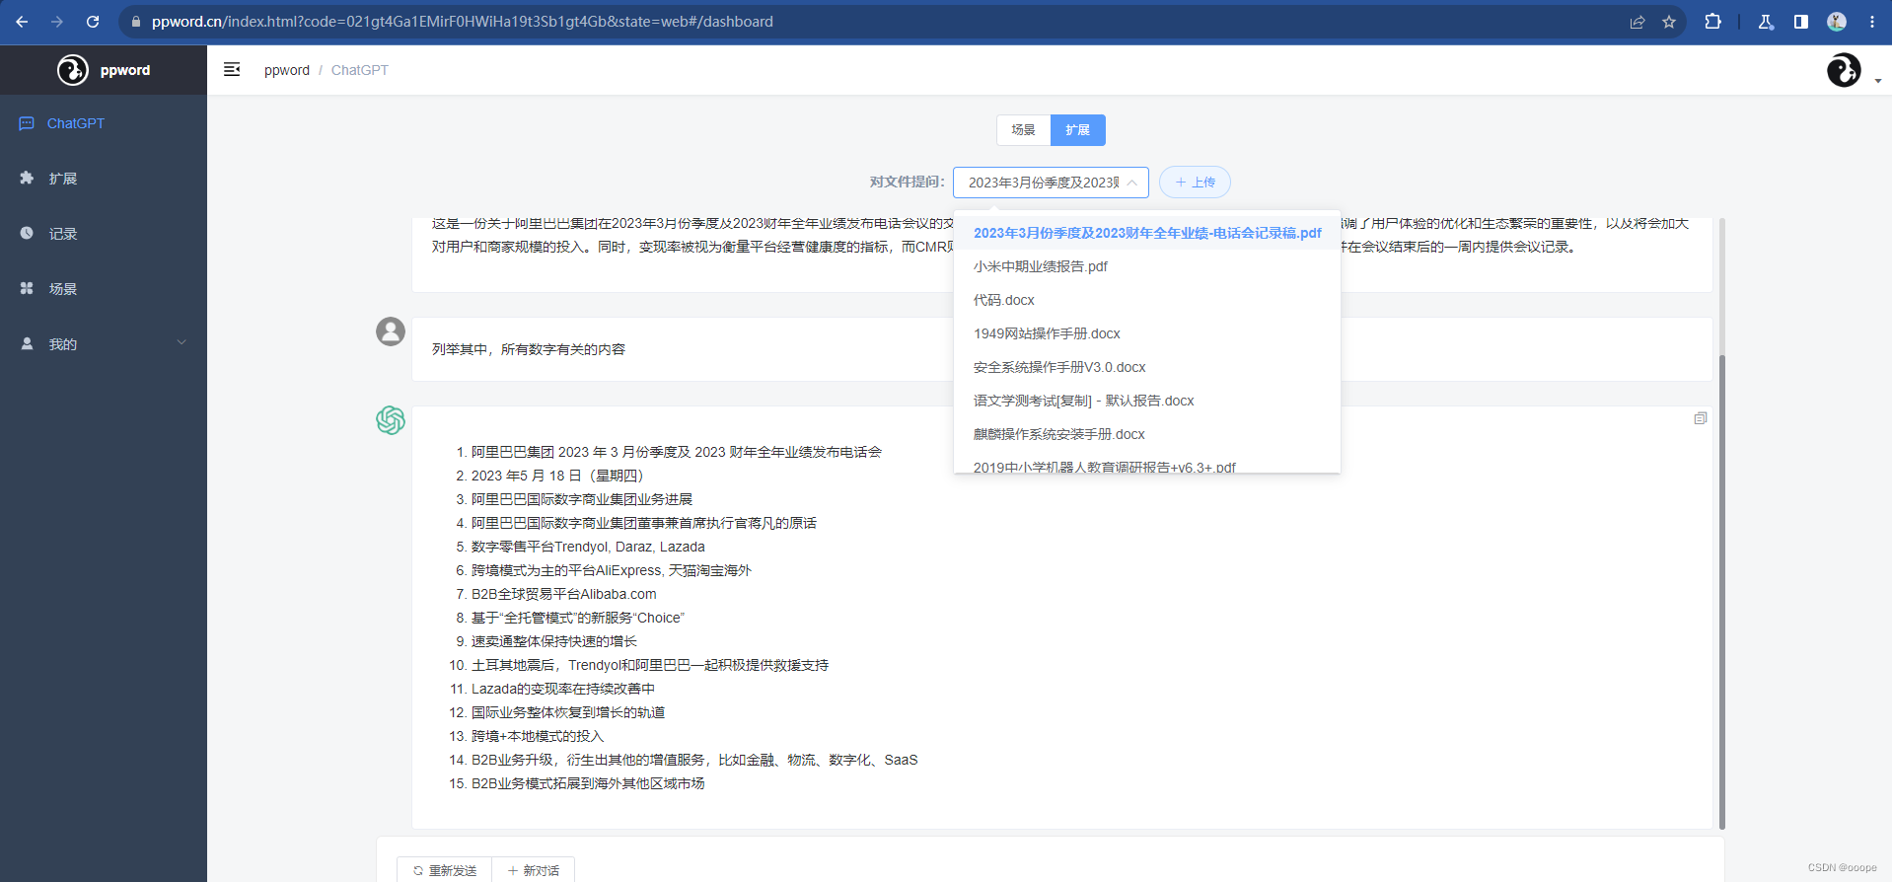This screenshot has width=1892, height=882.
Task: Open the browser extensions puzzle icon
Action: [x=1713, y=22]
